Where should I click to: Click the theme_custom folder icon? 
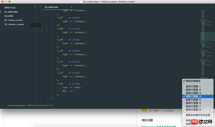tap(6, 20)
